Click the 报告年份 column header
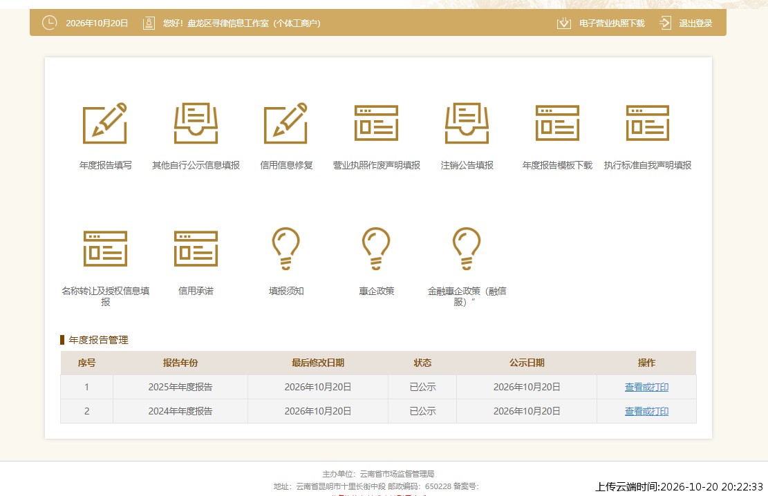Image resolution: width=768 pixels, height=496 pixels. click(x=180, y=363)
